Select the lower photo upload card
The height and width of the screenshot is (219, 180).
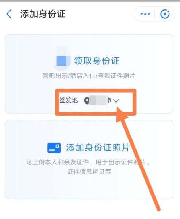point(89,160)
